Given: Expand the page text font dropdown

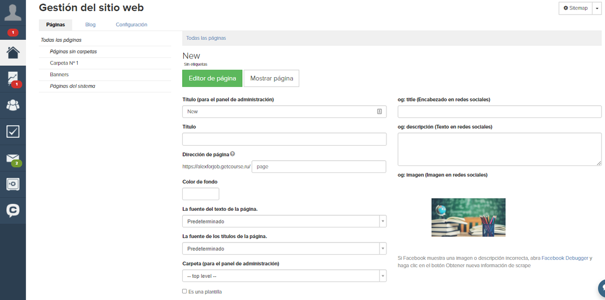Looking at the screenshot, I should 285,221.
